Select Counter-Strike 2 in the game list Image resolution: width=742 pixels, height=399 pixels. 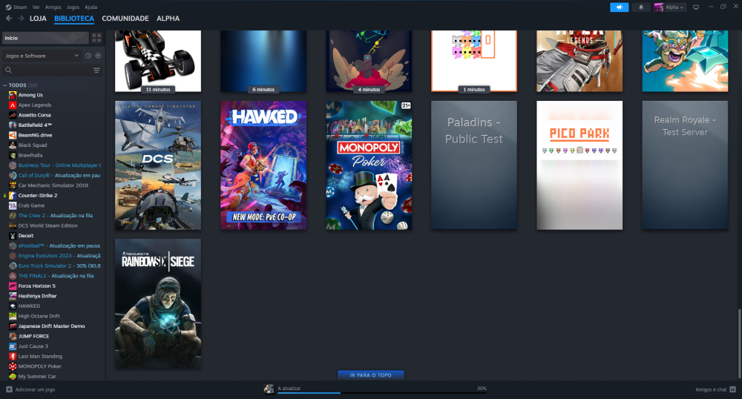tap(37, 195)
